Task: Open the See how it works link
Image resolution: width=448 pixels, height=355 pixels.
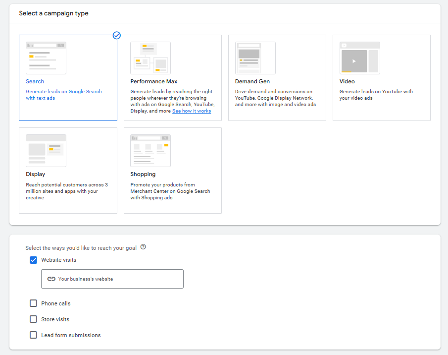Action: [x=191, y=111]
